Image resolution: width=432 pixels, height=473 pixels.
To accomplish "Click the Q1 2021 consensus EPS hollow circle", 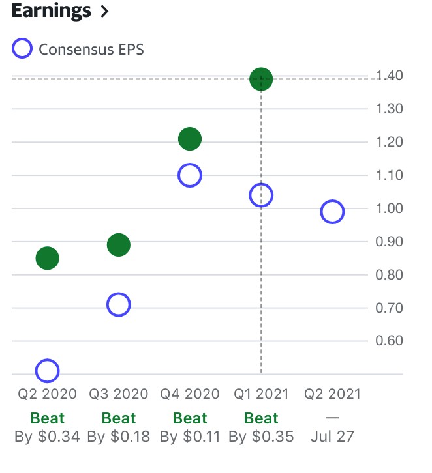I will tap(260, 195).
